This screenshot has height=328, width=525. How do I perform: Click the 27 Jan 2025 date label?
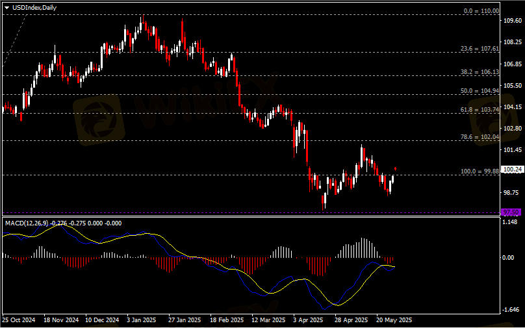[x=185, y=320]
